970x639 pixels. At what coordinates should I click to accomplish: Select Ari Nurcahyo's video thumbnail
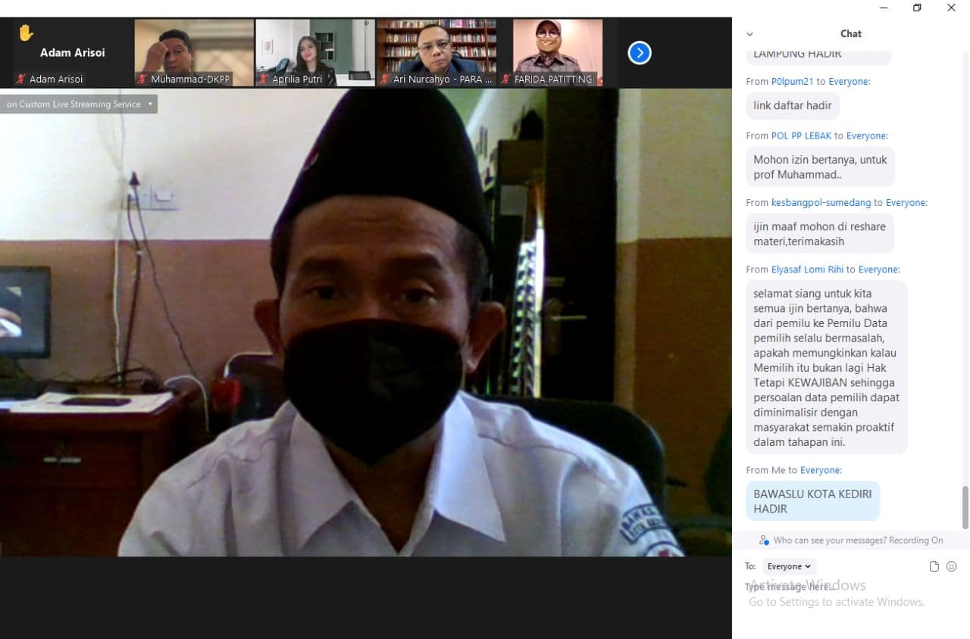pyautogui.click(x=436, y=47)
